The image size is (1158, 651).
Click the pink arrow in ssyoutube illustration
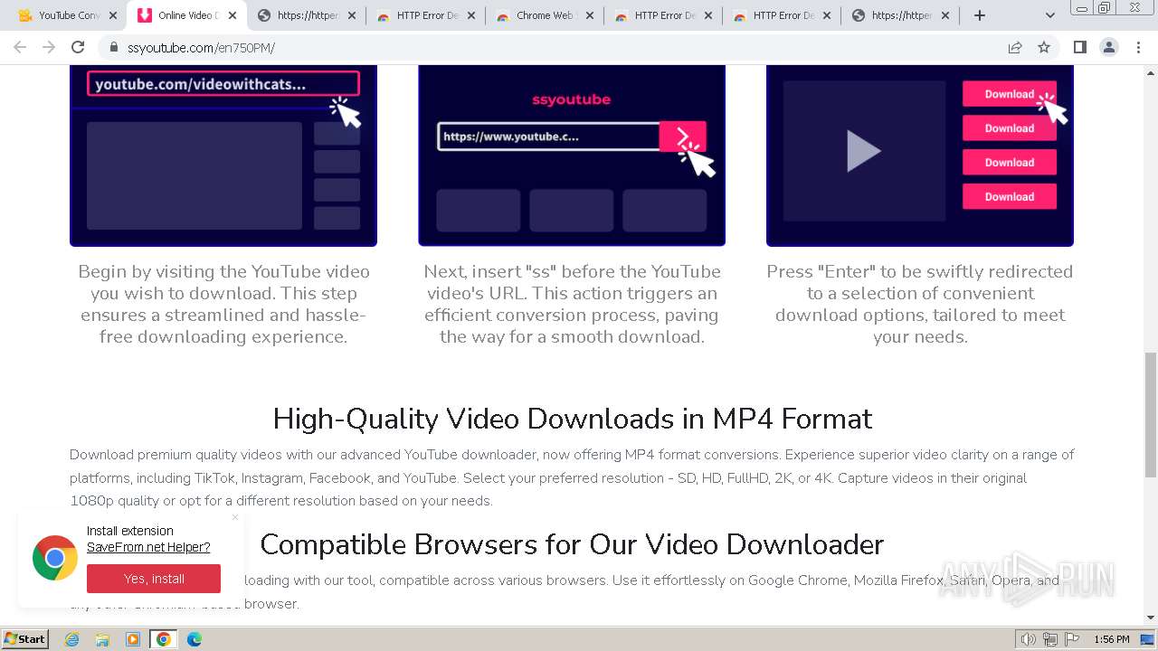click(x=683, y=137)
